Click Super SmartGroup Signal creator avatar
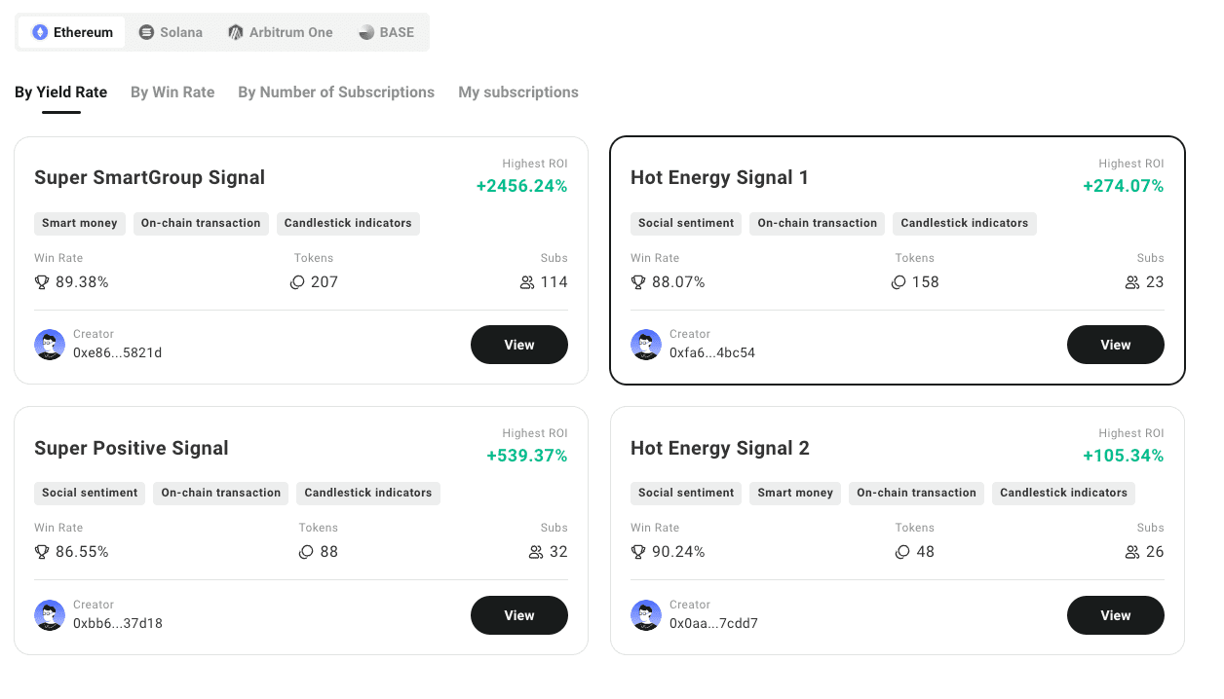Viewport: 1224px width, 699px height. tap(50, 345)
